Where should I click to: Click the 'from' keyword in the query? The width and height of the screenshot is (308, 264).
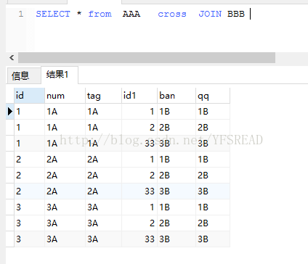pyautogui.click(x=100, y=14)
